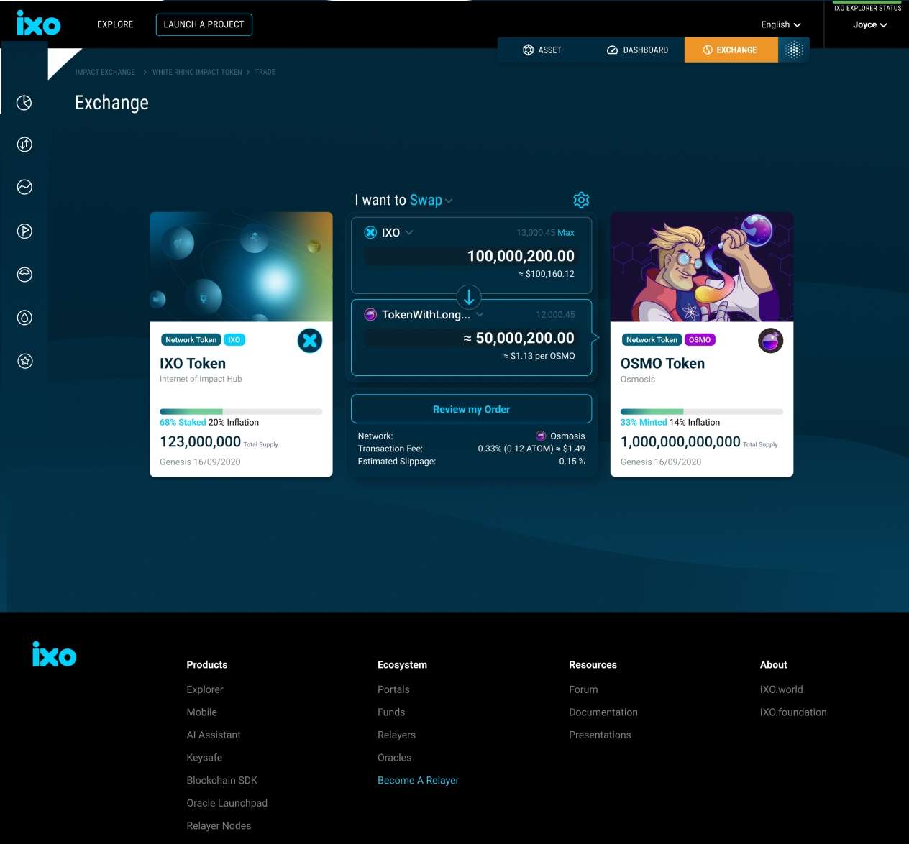The image size is (909, 844).
Task: Expand the Joyce account menu
Action: (x=870, y=24)
